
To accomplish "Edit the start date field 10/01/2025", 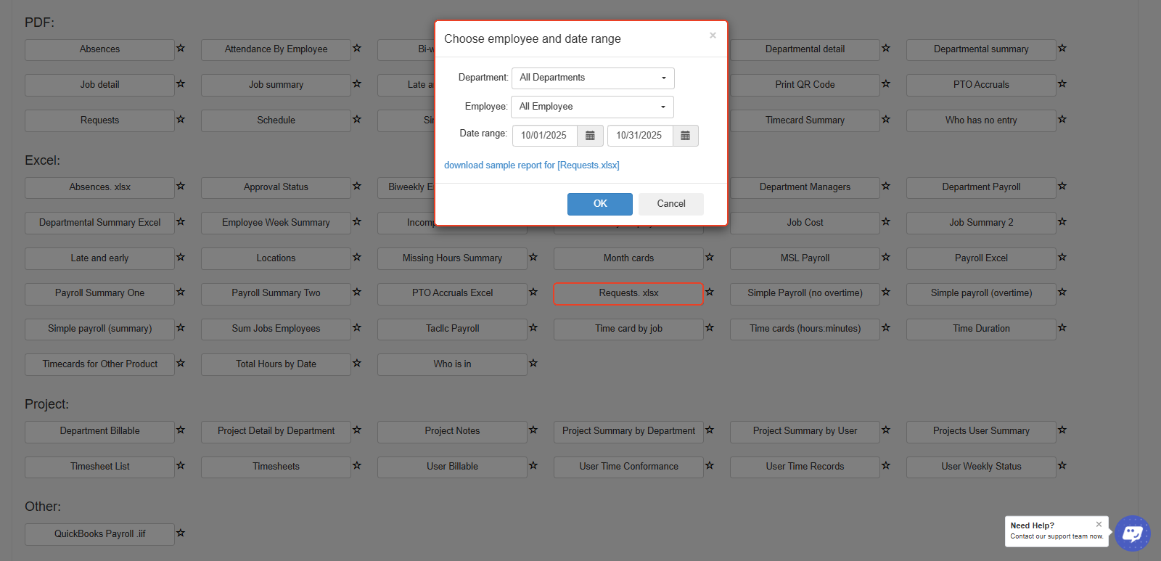I will [544, 136].
